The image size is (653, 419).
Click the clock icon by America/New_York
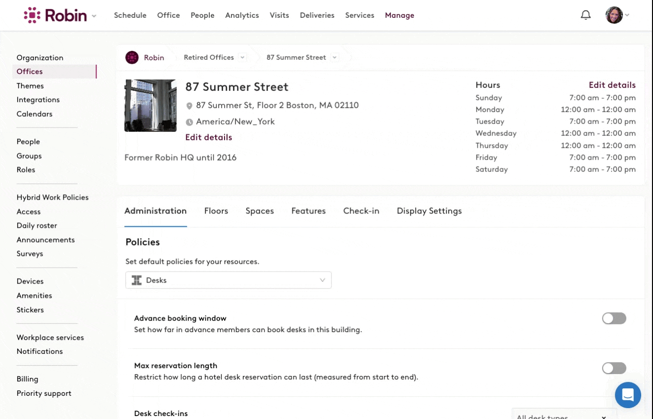click(x=189, y=122)
